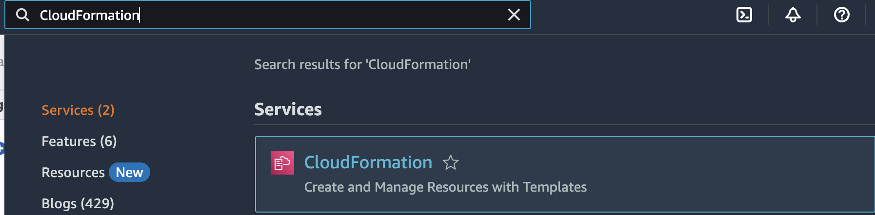Click the magnifying glass search icon
This screenshot has width=875, height=215.
pos(22,15)
